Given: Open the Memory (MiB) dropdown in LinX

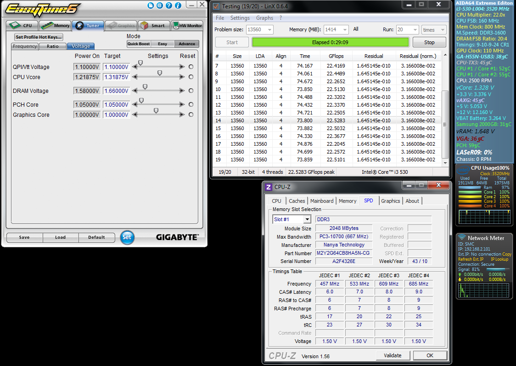Looking at the screenshot, I should coord(343,29).
